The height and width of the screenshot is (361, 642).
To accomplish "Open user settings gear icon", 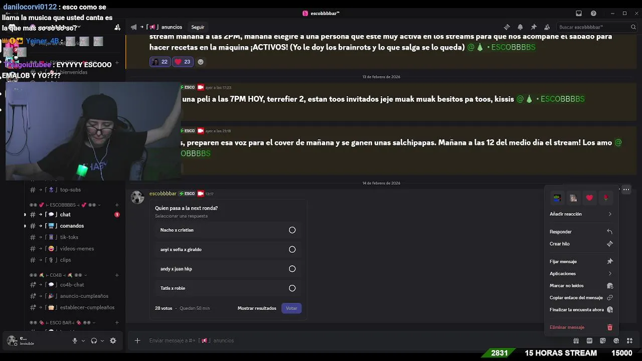I will pyautogui.click(x=113, y=340).
